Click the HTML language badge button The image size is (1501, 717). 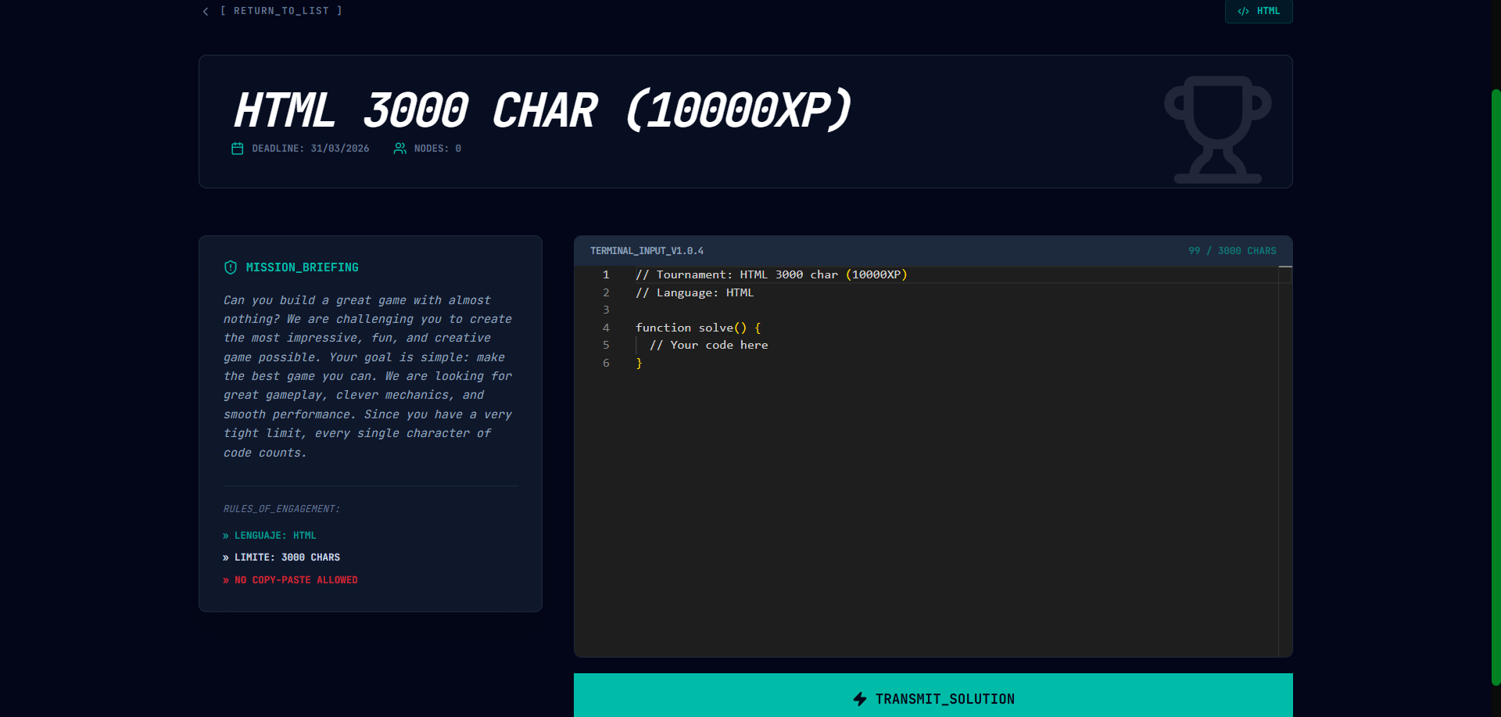pos(1259,11)
